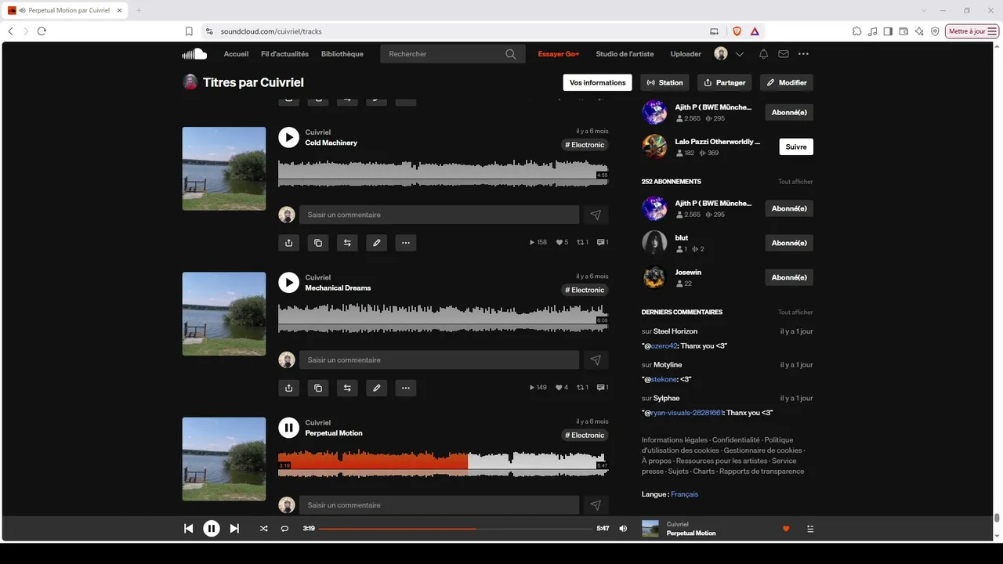The width and height of the screenshot is (1003, 564).
Task: Unfollow Josewin
Action: [x=789, y=277]
